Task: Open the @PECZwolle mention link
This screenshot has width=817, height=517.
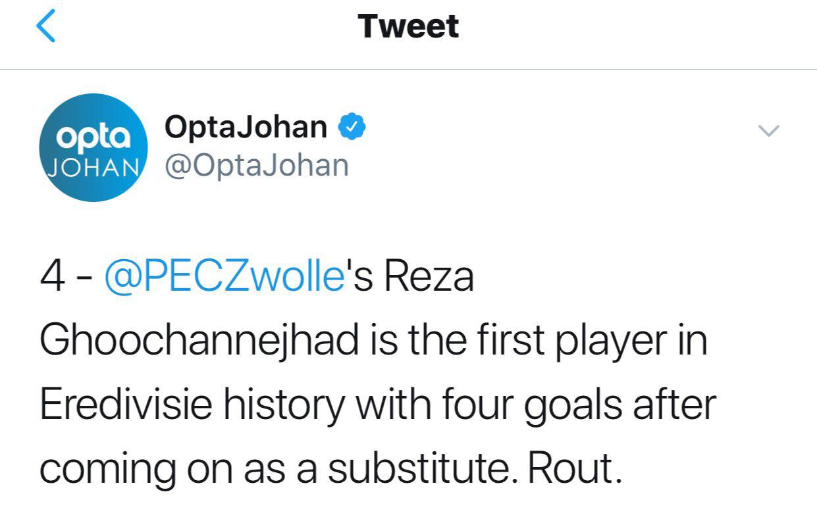Action: click(224, 278)
